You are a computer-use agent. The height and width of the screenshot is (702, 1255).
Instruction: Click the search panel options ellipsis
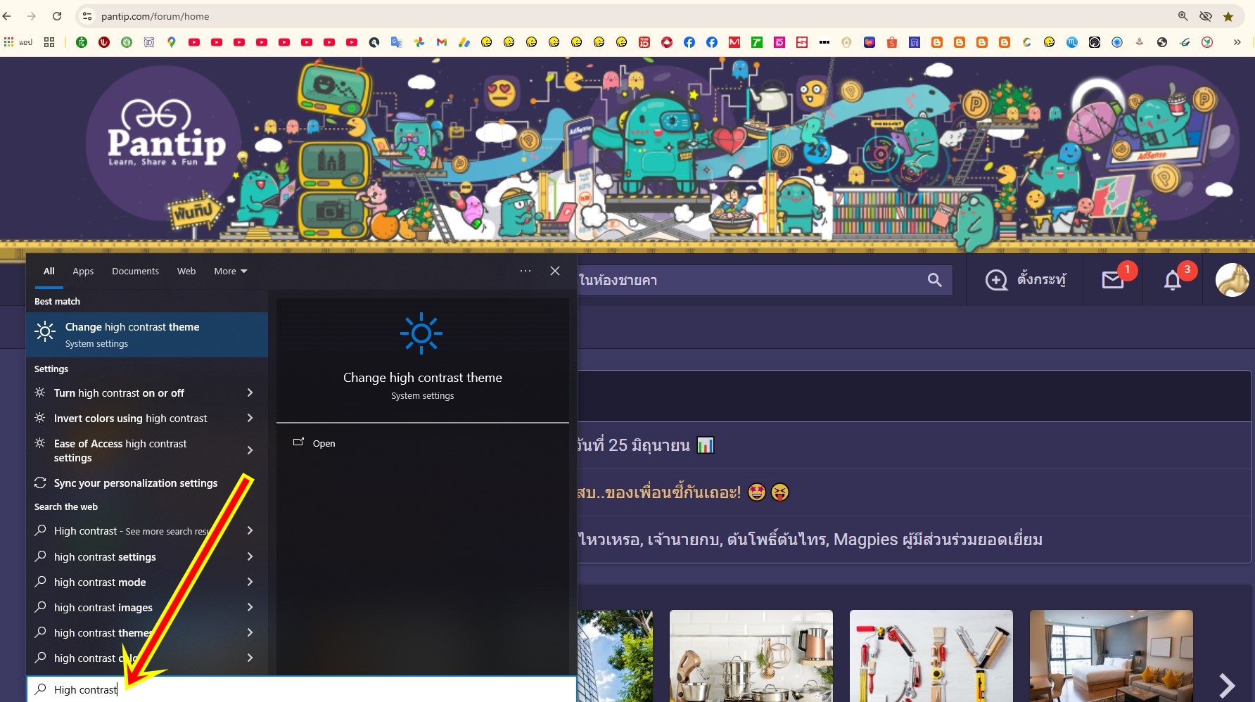tap(525, 271)
